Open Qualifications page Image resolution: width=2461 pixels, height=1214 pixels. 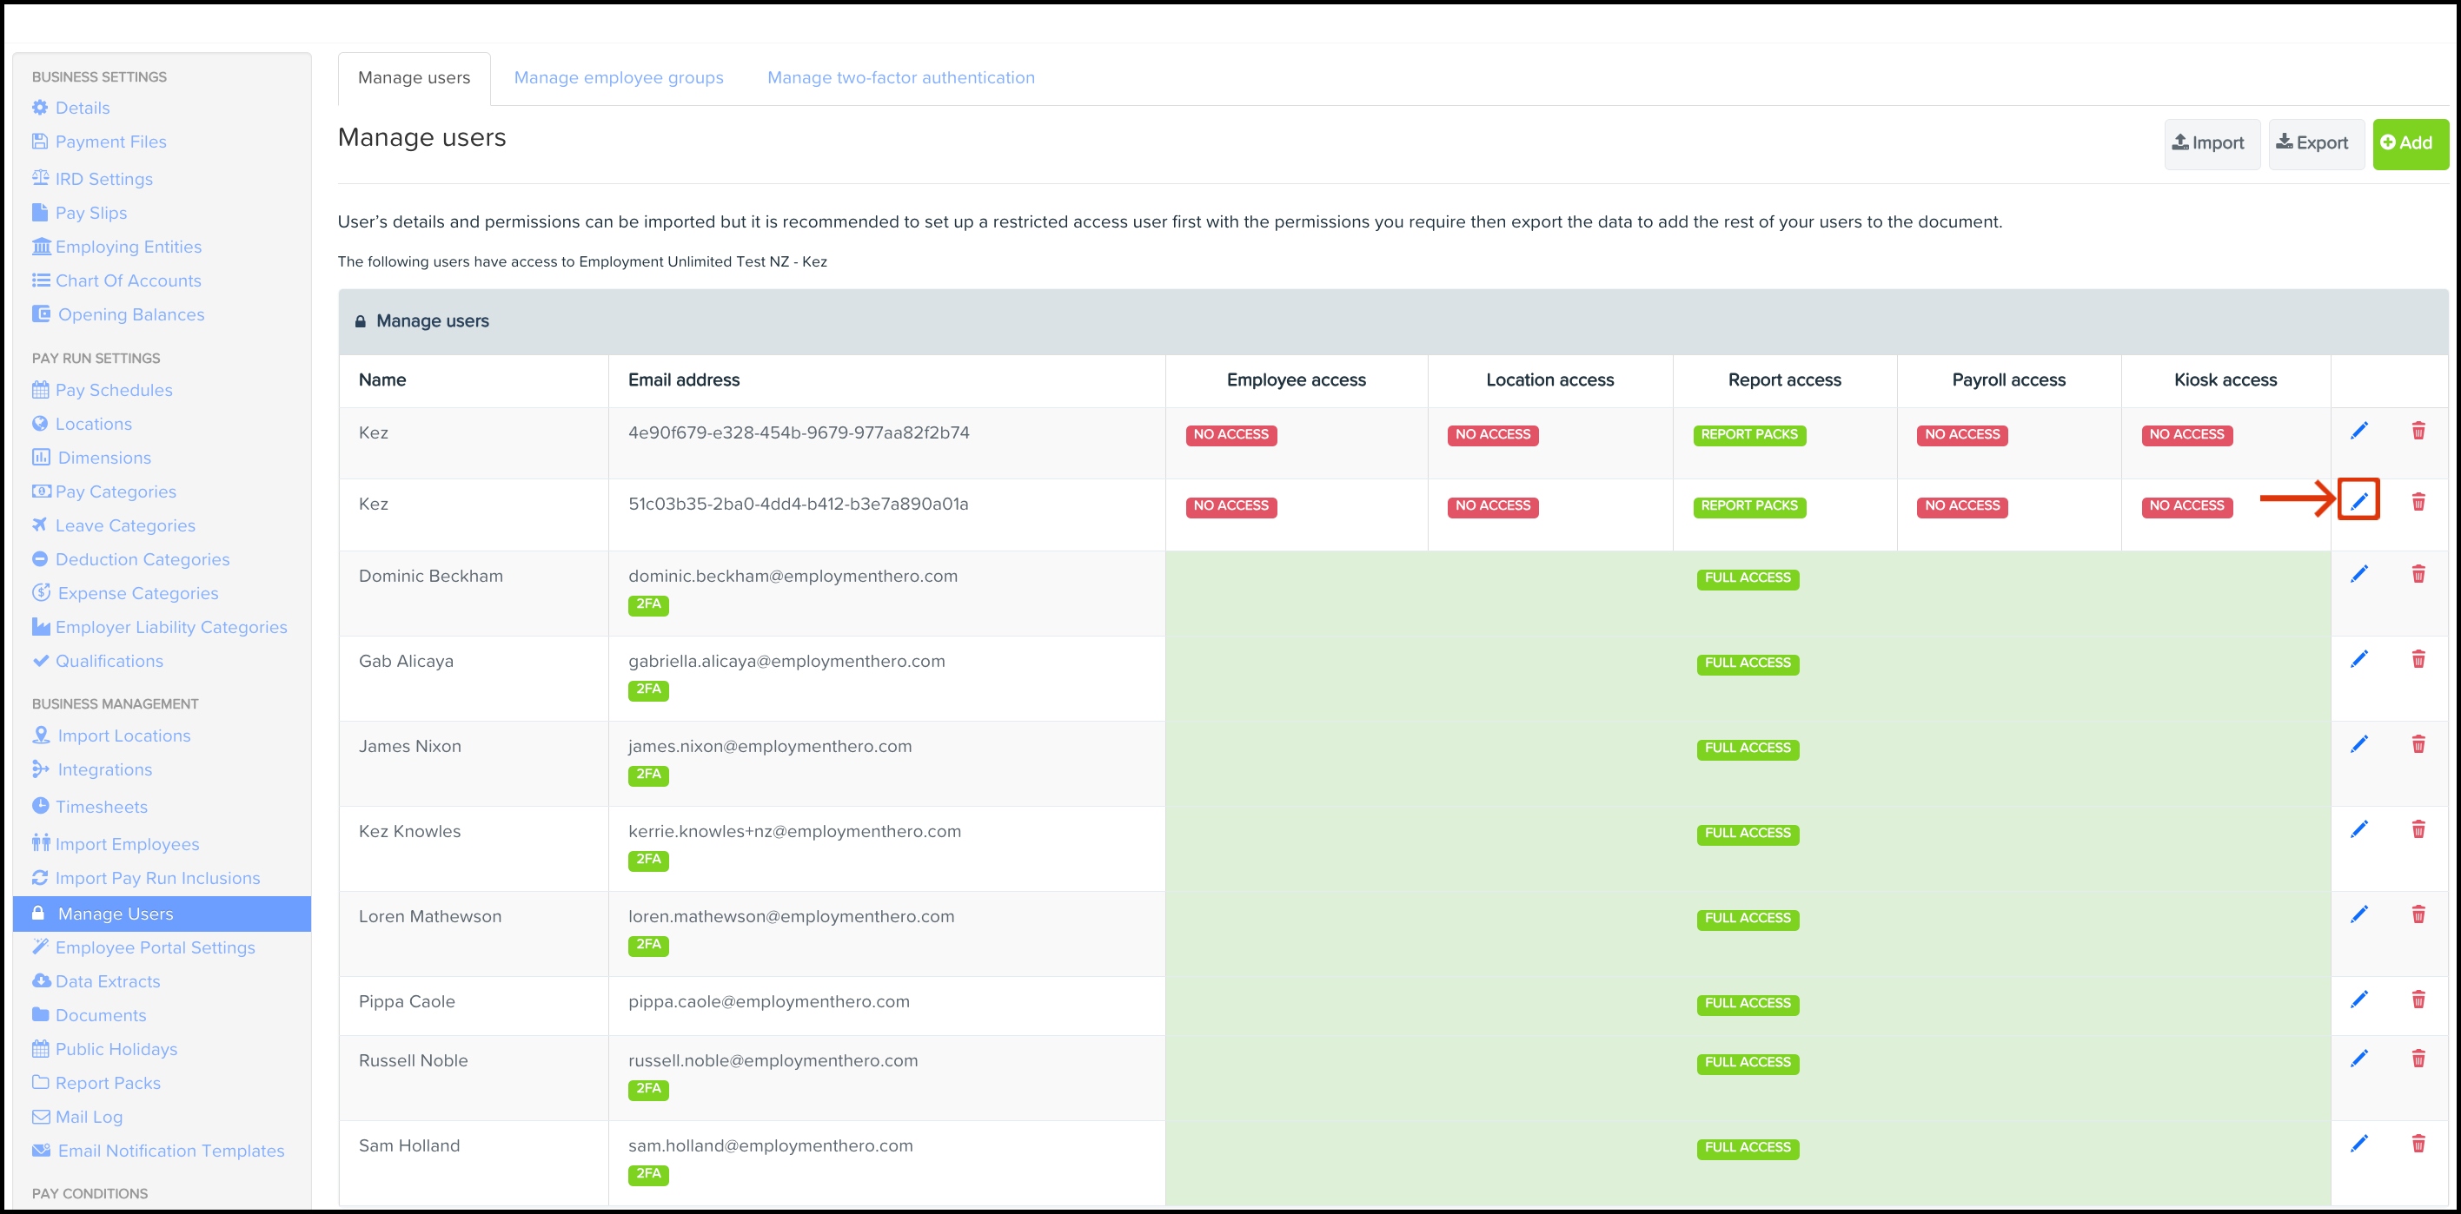point(97,662)
